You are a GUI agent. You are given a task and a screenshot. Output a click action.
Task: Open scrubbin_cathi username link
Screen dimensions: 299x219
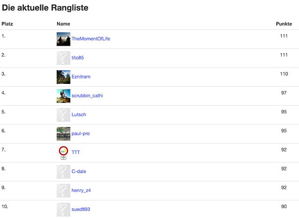tap(87, 95)
